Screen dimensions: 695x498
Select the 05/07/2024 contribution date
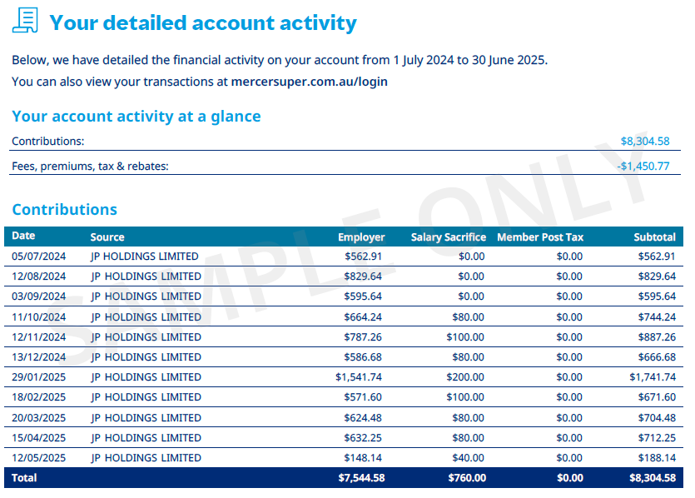[x=37, y=256]
